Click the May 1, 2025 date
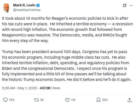 tap(27, 88)
